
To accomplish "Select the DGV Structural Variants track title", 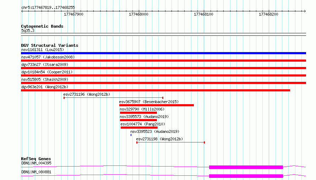I will click(50, 45).
